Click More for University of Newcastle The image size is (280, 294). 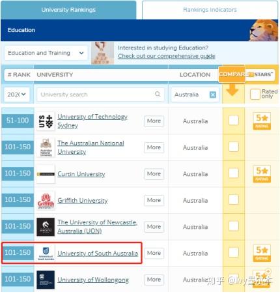tap(154, 227)
